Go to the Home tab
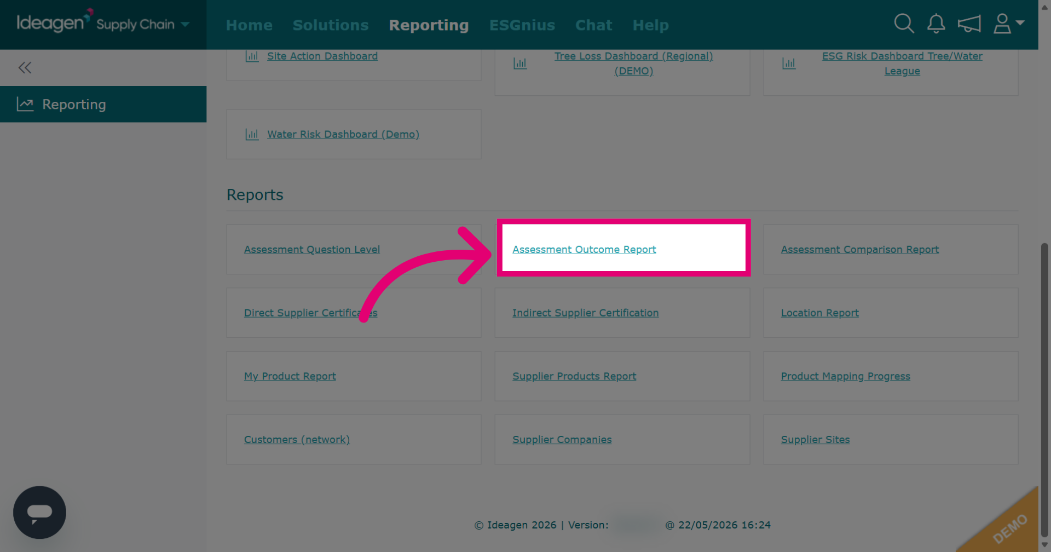The width and height of the screenshot is (1051, 552). [249, 25]
